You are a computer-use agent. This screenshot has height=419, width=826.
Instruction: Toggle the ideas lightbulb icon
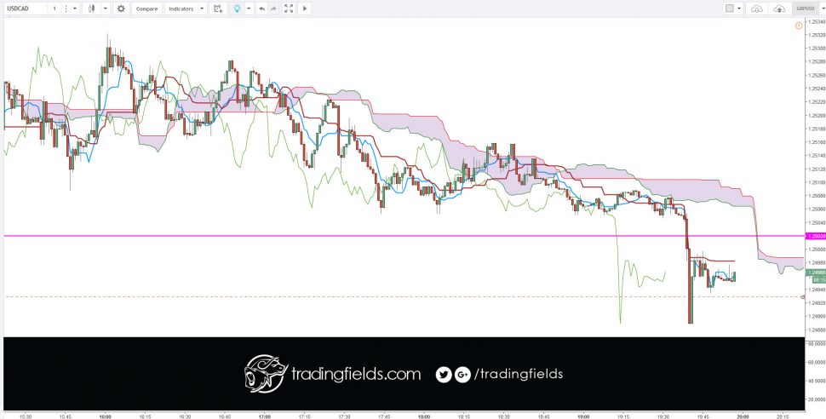point(237,9)
